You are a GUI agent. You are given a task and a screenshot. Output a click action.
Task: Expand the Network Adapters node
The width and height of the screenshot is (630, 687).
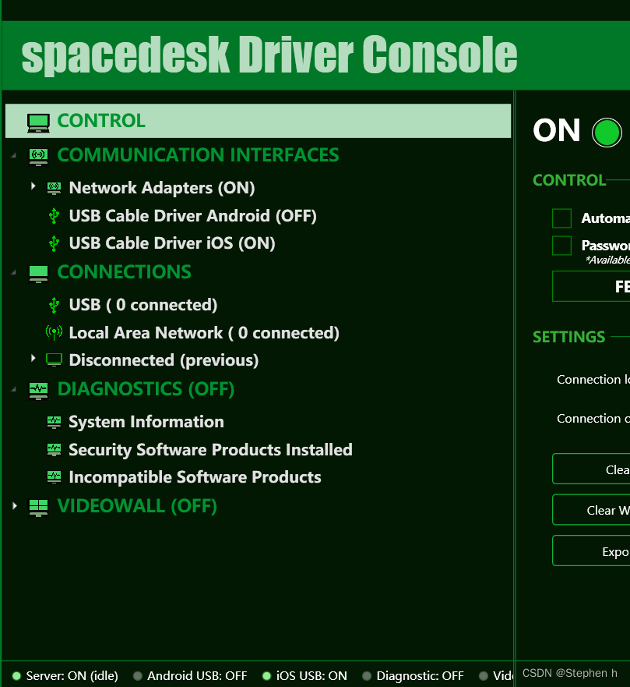click(33, 186)
